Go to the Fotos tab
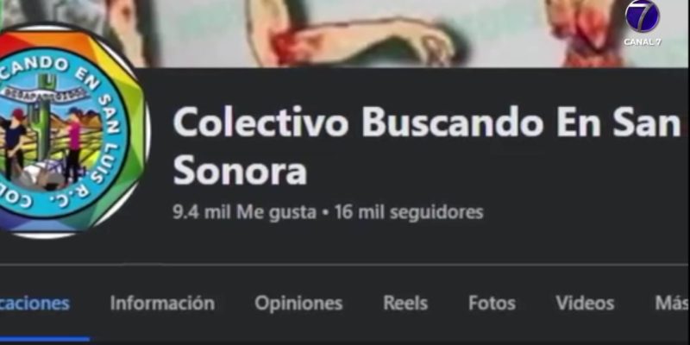Viewport: 690px width, 345px height. [x=492, y=304]
